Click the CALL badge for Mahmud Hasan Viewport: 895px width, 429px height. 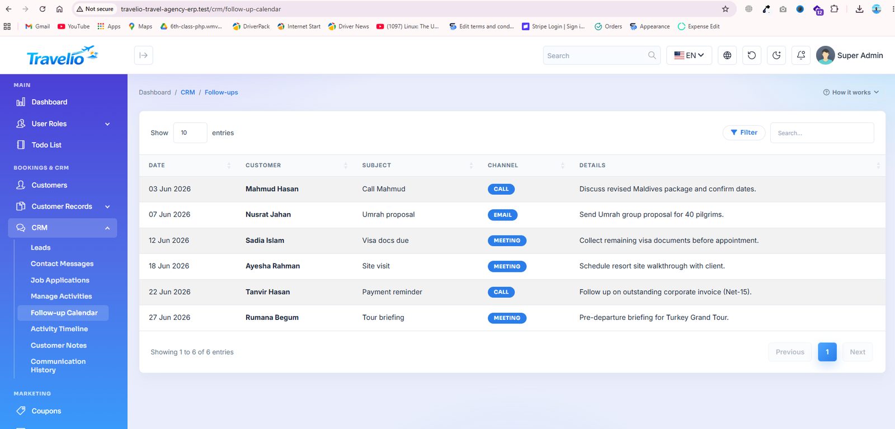pyautogui.click(x=501, y=189)
